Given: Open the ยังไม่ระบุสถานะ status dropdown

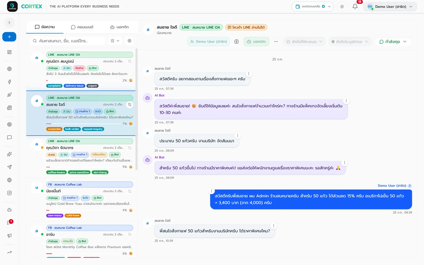Looking at the screenshot, I should 350,42.
